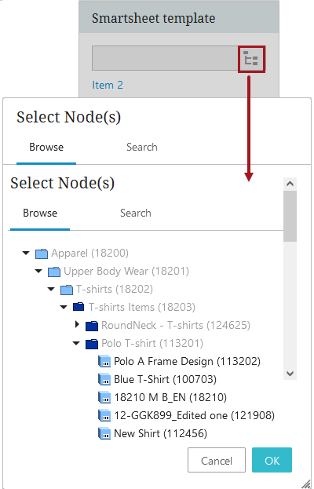Viewport: 314px width, 489px height.
Task: Collapse the Apparel node
Action: click(26, 253)
